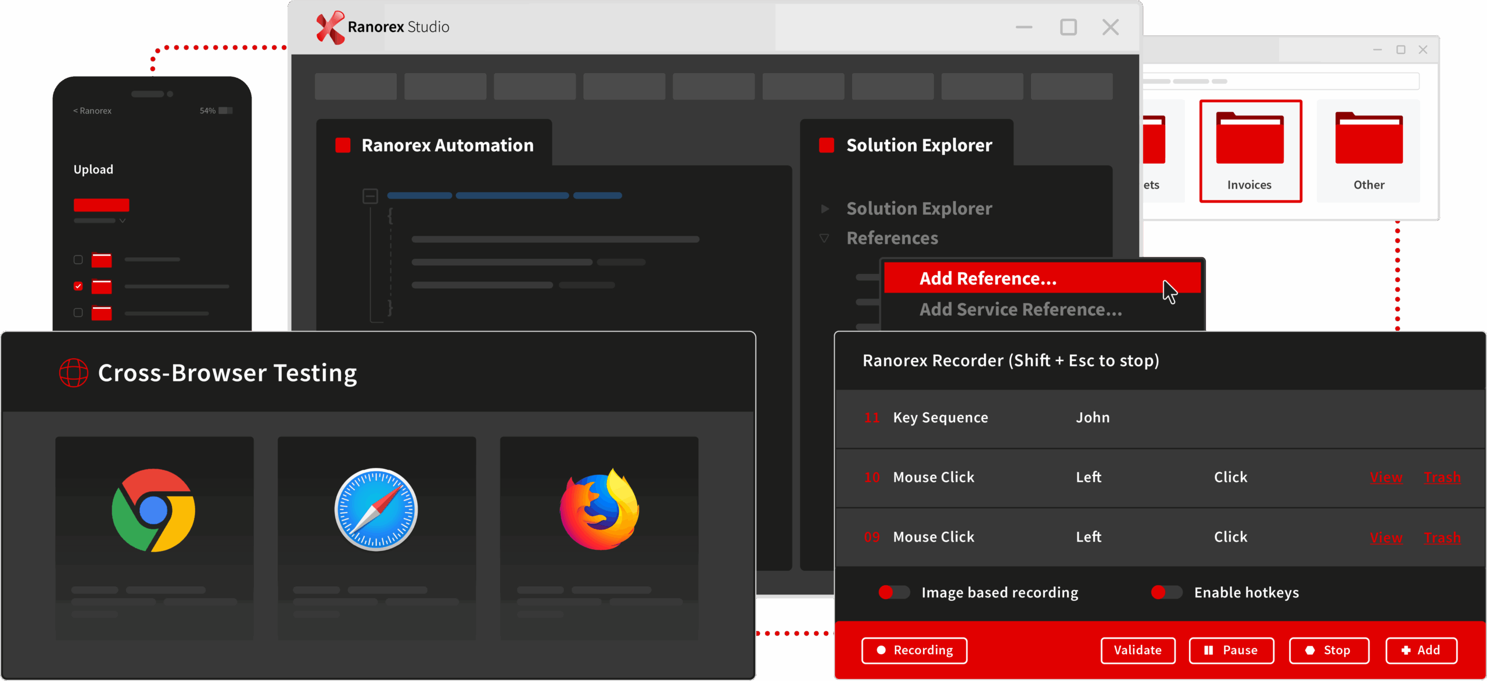Collapse the References tree node
Screen dimensions: 1487x681
coord(824,238)
